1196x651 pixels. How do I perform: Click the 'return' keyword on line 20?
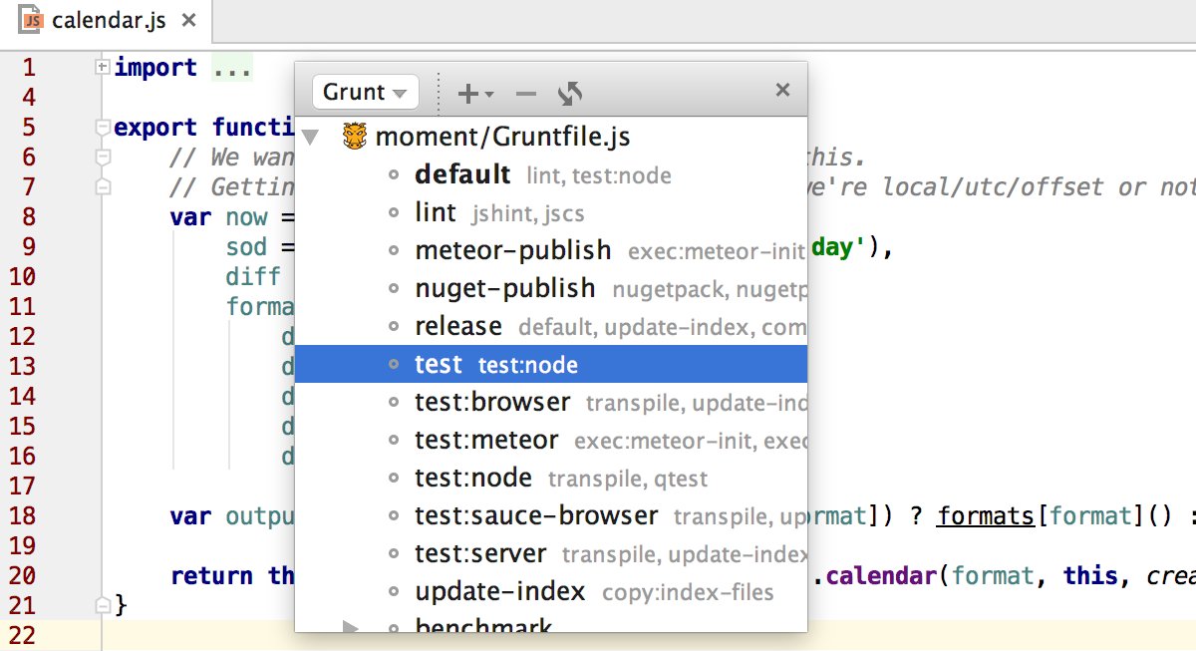coord(211,576)
